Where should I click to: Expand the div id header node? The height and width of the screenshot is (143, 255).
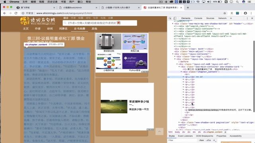click(x=173, y=24)
